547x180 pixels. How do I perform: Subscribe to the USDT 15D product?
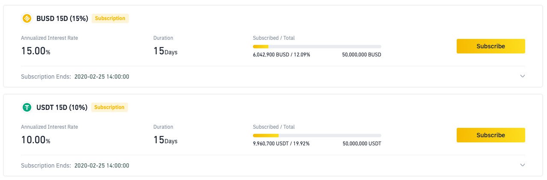click(x=491, y=135)
